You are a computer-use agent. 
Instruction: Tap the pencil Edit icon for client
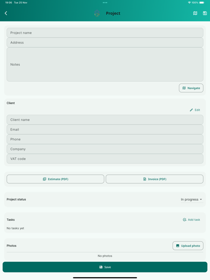(x=191, y=110)
